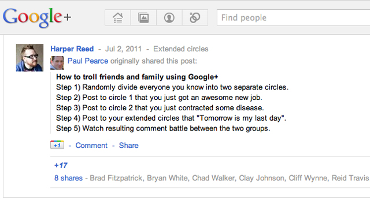Open the Photos icon
The image size is (370, 208).
point(143,18)
